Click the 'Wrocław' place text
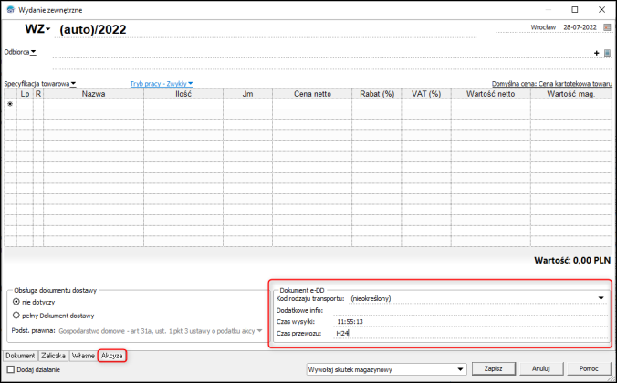The image size is (617, 383). pyautogui.click(x=543, y=27)
